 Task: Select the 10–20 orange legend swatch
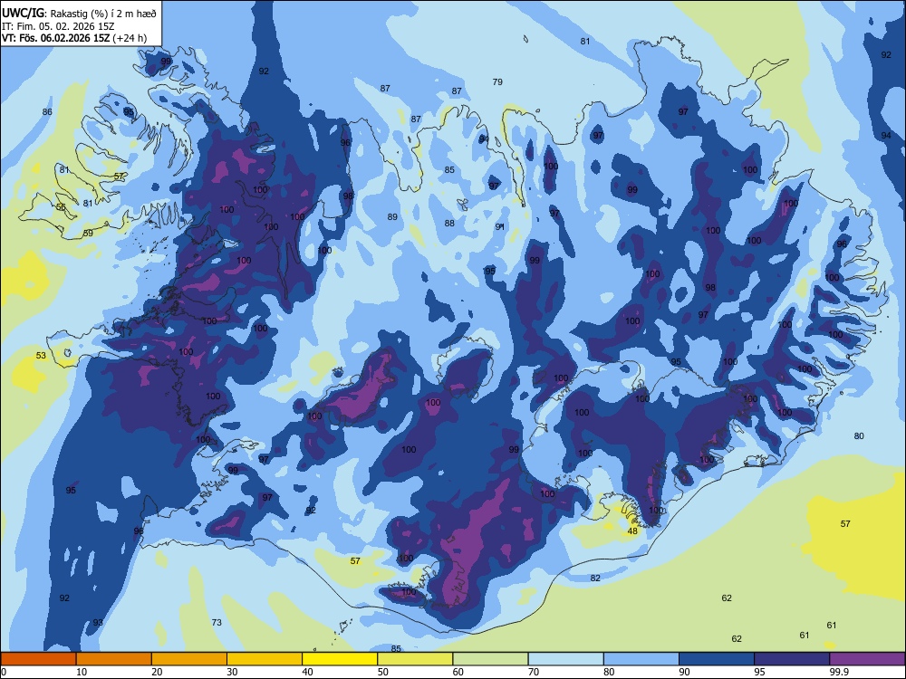click(114, 659)
